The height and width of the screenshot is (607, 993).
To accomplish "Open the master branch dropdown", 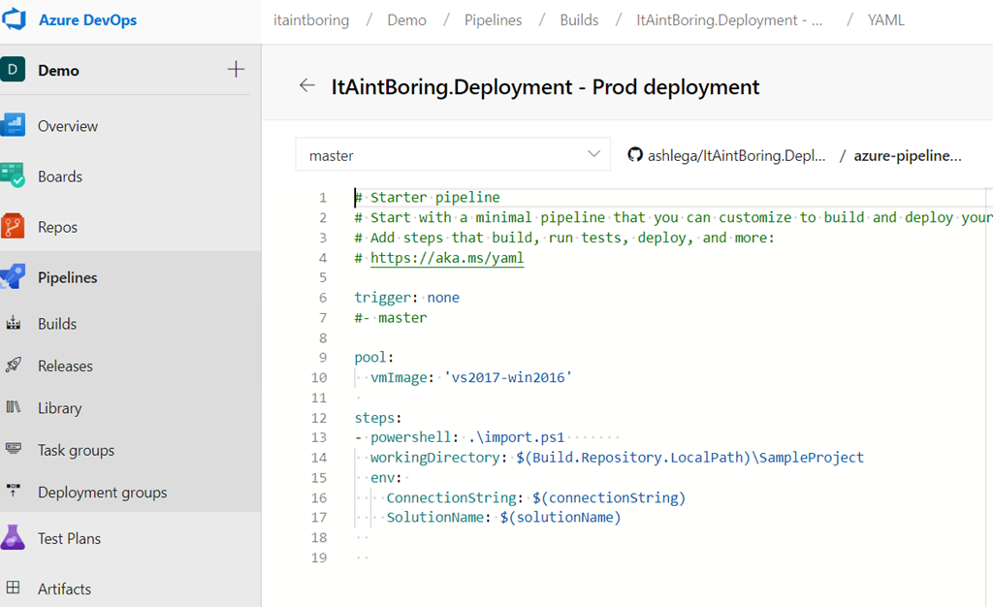I will point(453,154).
